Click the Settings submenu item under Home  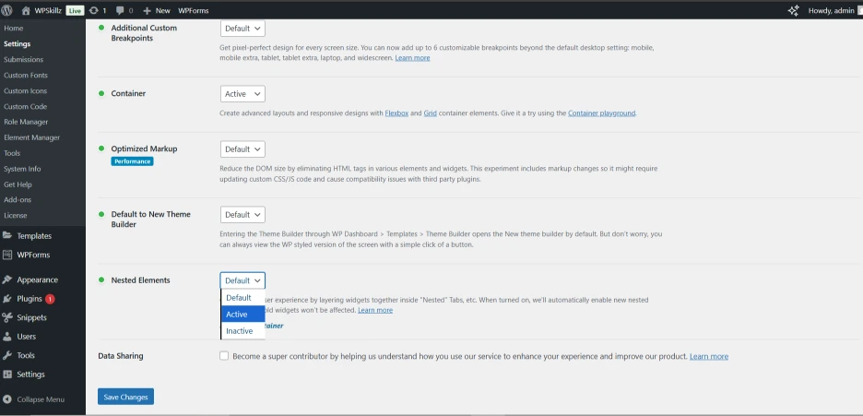(18, 44)
